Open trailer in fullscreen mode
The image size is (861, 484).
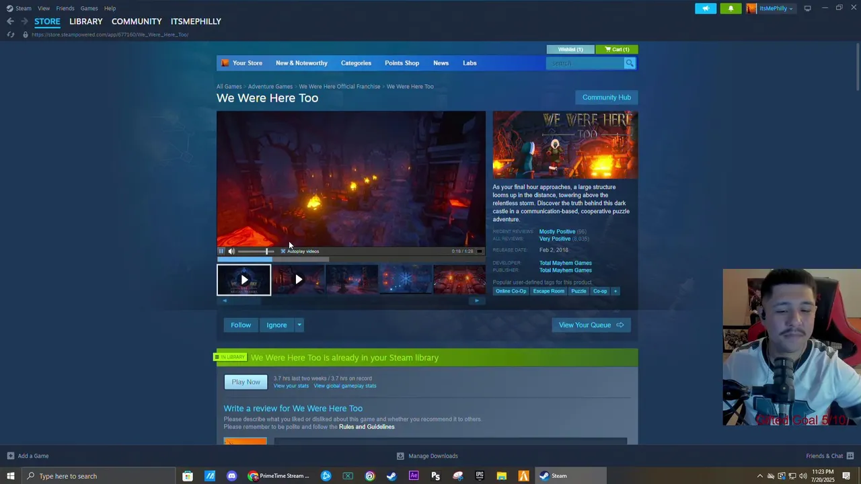click(x=480, y=251)
